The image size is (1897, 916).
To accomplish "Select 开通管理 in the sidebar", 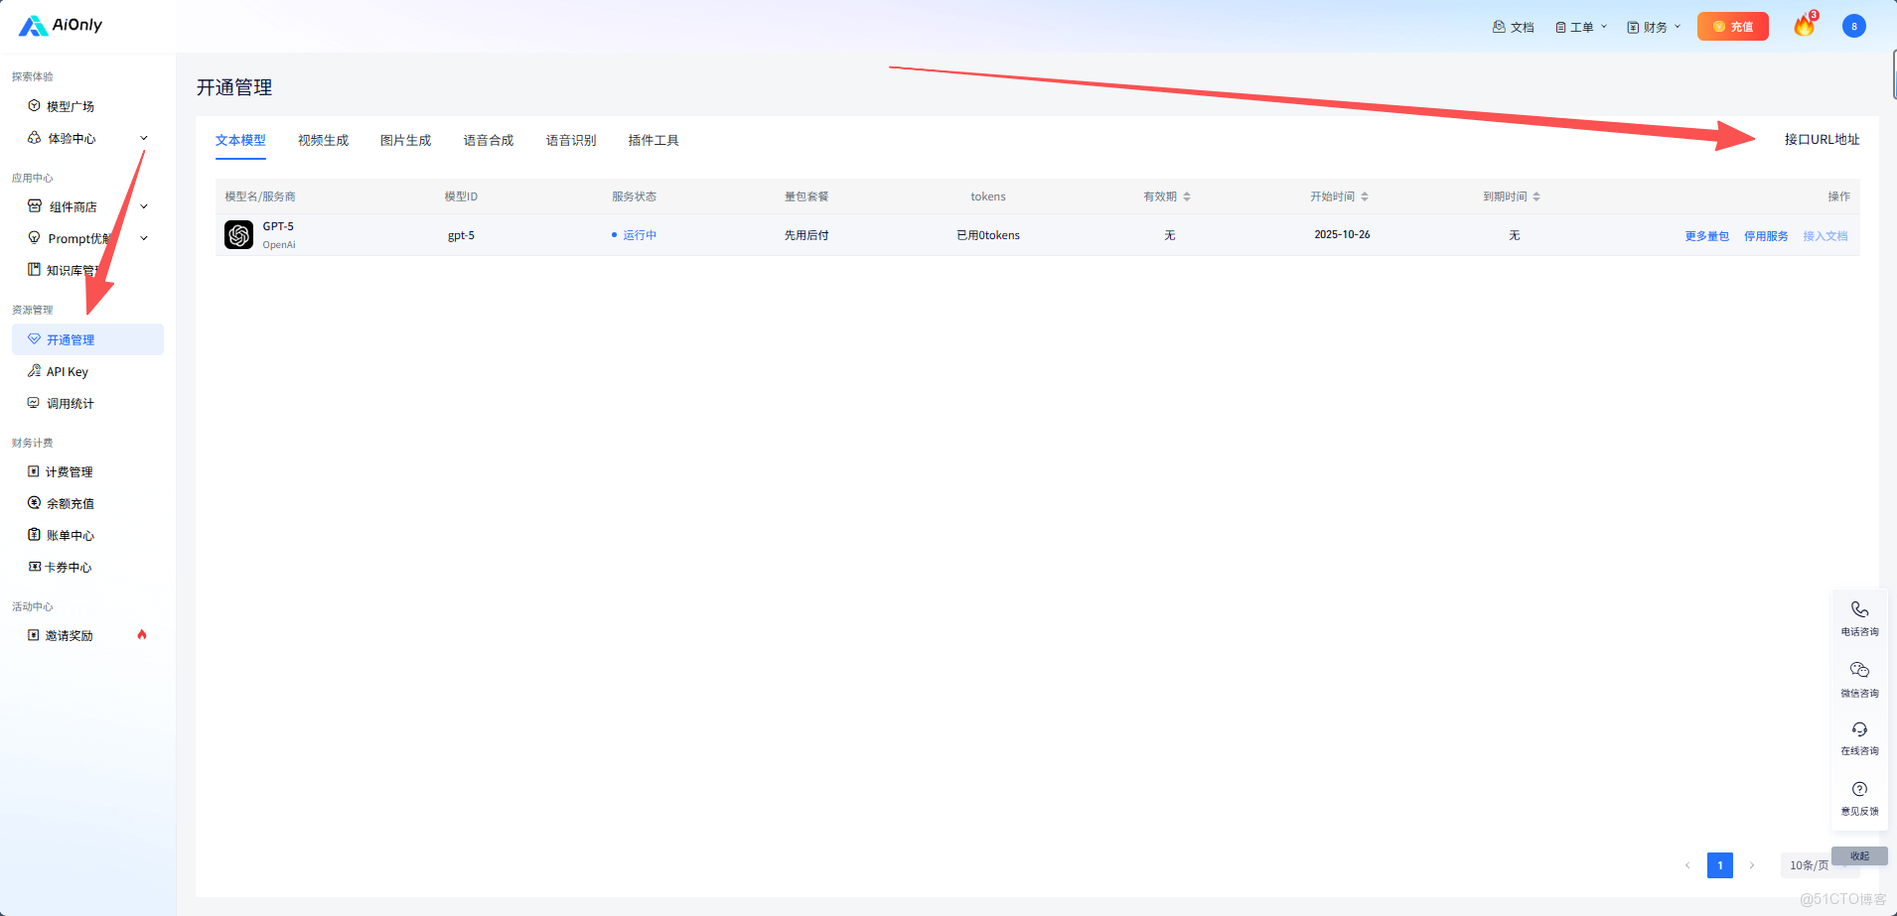I will tap(87, 339).
